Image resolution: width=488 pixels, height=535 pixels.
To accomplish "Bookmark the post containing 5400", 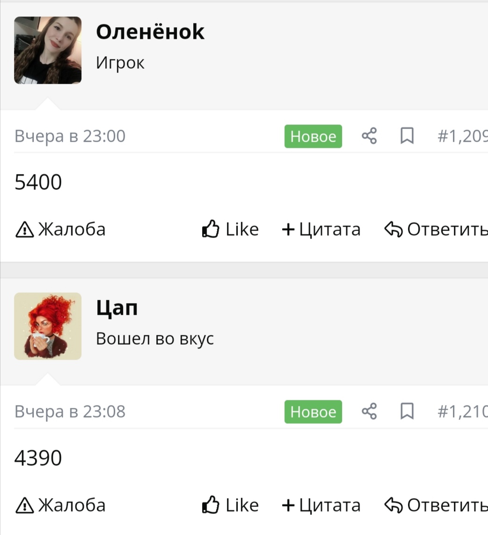I will point(407,136).
